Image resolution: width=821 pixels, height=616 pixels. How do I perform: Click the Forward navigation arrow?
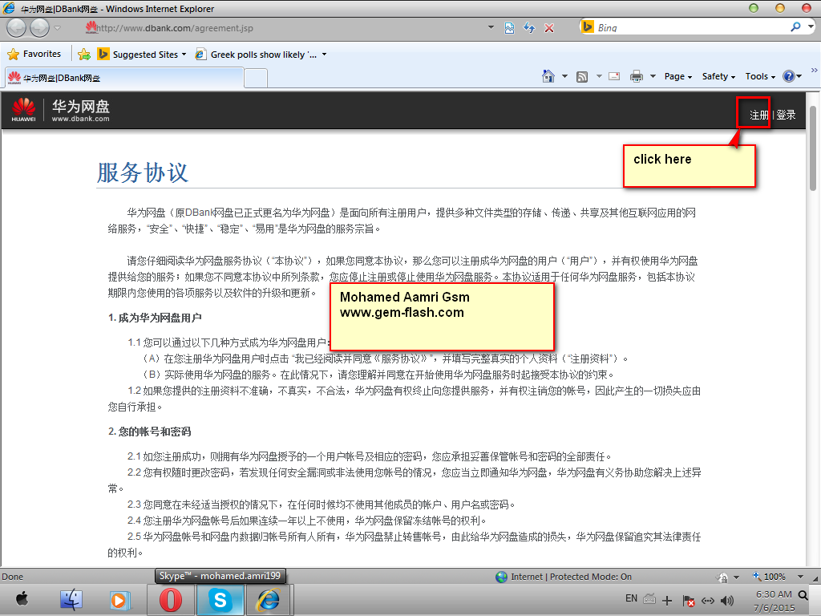(40, 28)
